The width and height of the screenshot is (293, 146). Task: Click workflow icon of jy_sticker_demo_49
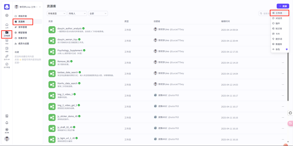point(52,118)
